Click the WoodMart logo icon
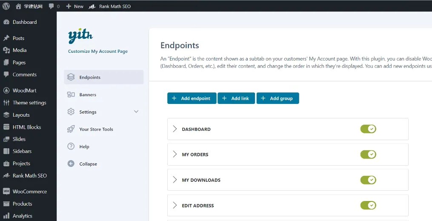 coord(6,90)
